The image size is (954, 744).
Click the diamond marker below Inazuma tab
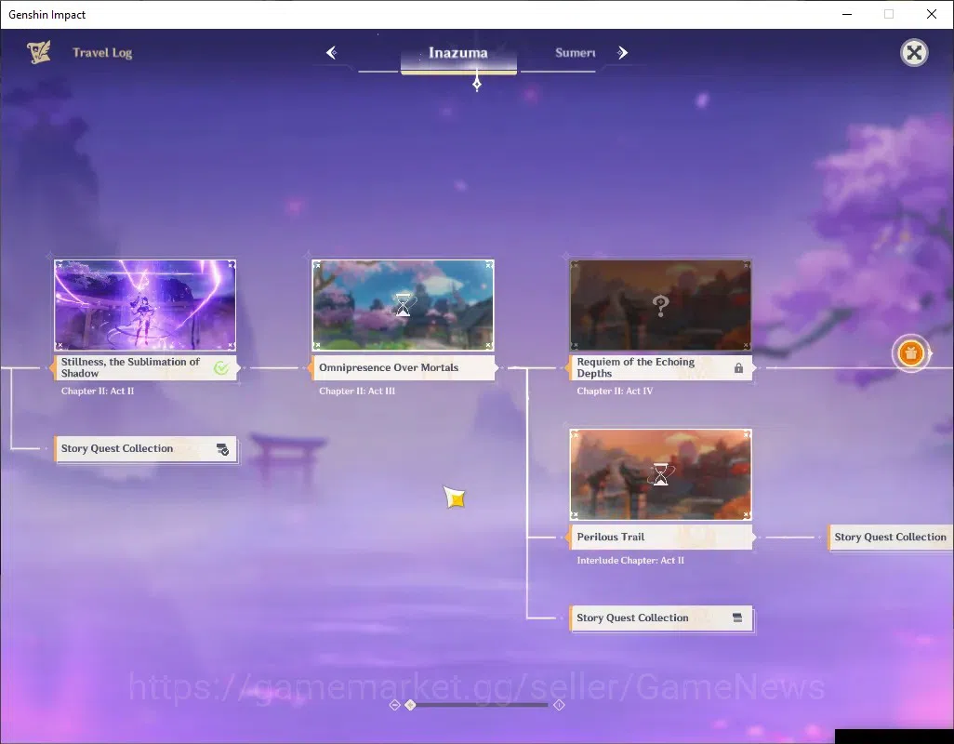click(x=477, y=85)
